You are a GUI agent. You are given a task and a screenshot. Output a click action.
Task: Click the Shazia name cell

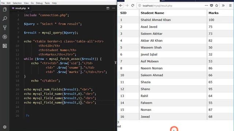coord(173,82)
